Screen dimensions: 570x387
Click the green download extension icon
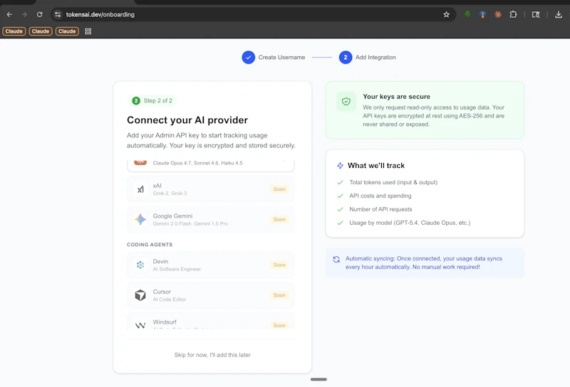(467, 14)
